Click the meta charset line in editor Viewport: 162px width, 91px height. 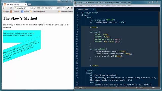coord(103,20)
